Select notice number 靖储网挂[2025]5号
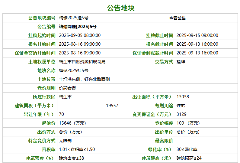 click(78, 27)
